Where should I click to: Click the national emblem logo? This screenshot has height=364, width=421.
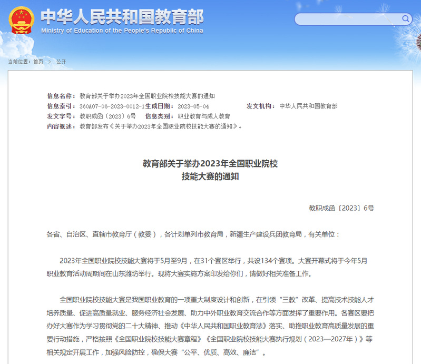[21, 21]
